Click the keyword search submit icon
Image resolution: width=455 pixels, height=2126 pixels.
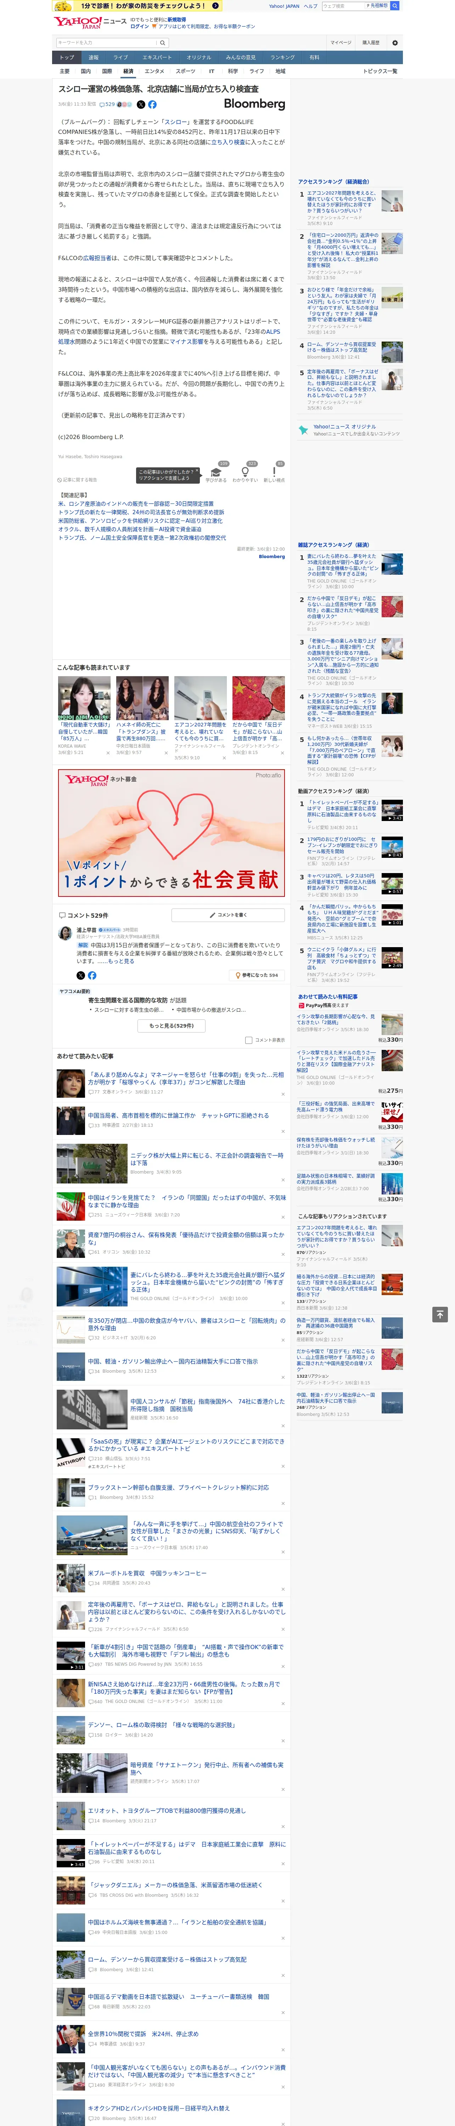pos(163,43)
